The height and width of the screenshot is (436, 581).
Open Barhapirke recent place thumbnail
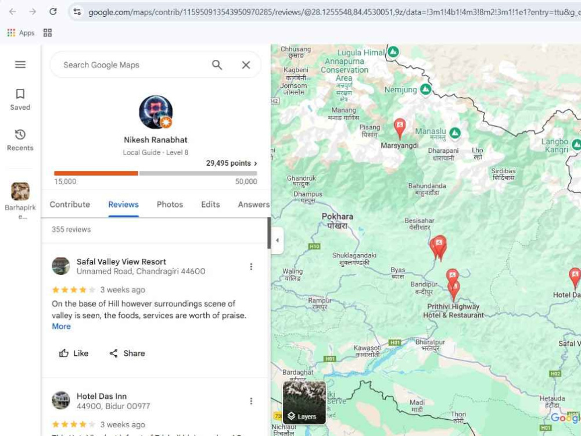(x=20, y=191)
